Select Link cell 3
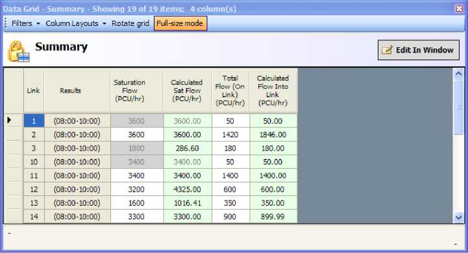The image size is (468, 253). (34, 148)
